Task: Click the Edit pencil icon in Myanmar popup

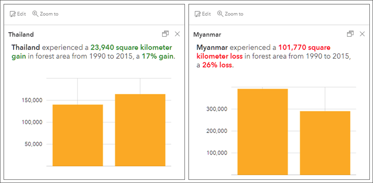Action: (x=198, y=14)
